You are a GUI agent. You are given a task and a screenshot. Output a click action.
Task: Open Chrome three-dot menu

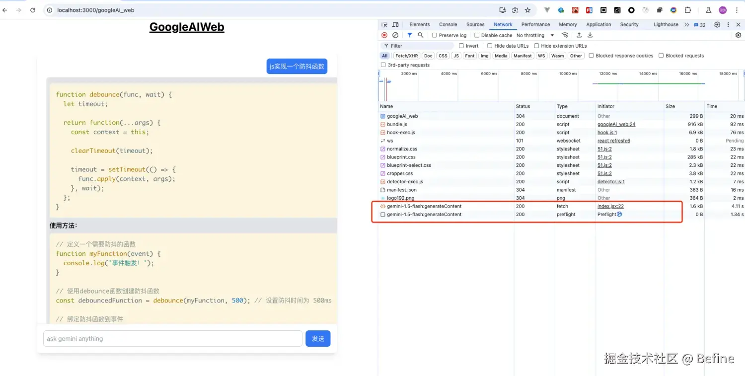click(x=736, y=10)
